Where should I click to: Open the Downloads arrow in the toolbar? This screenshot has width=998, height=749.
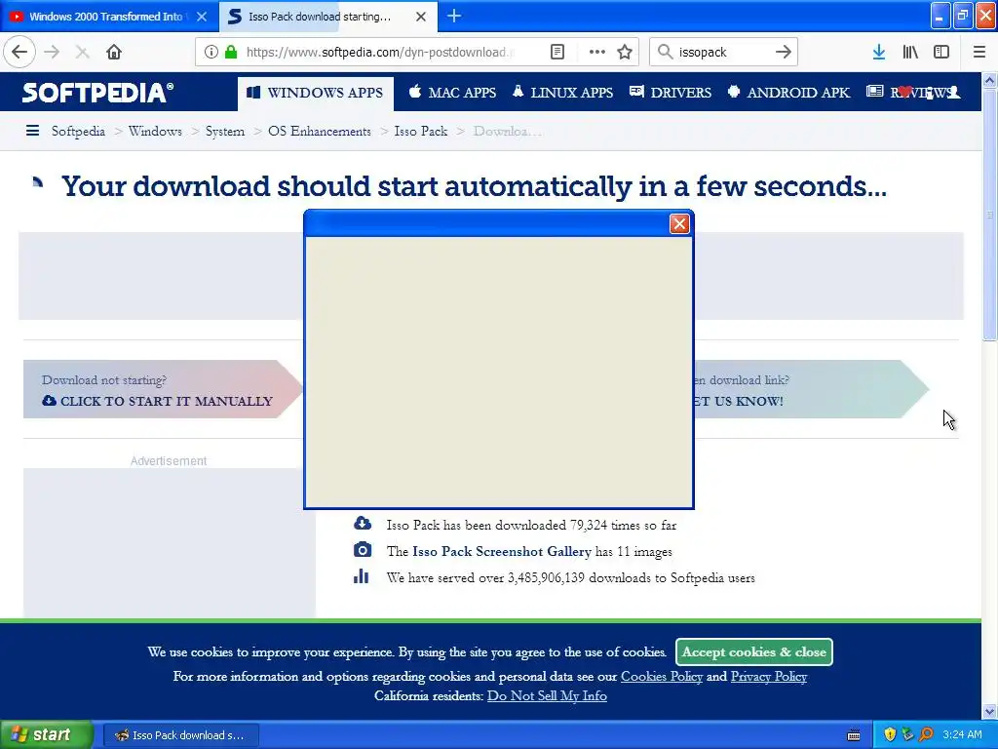(879, 52)
